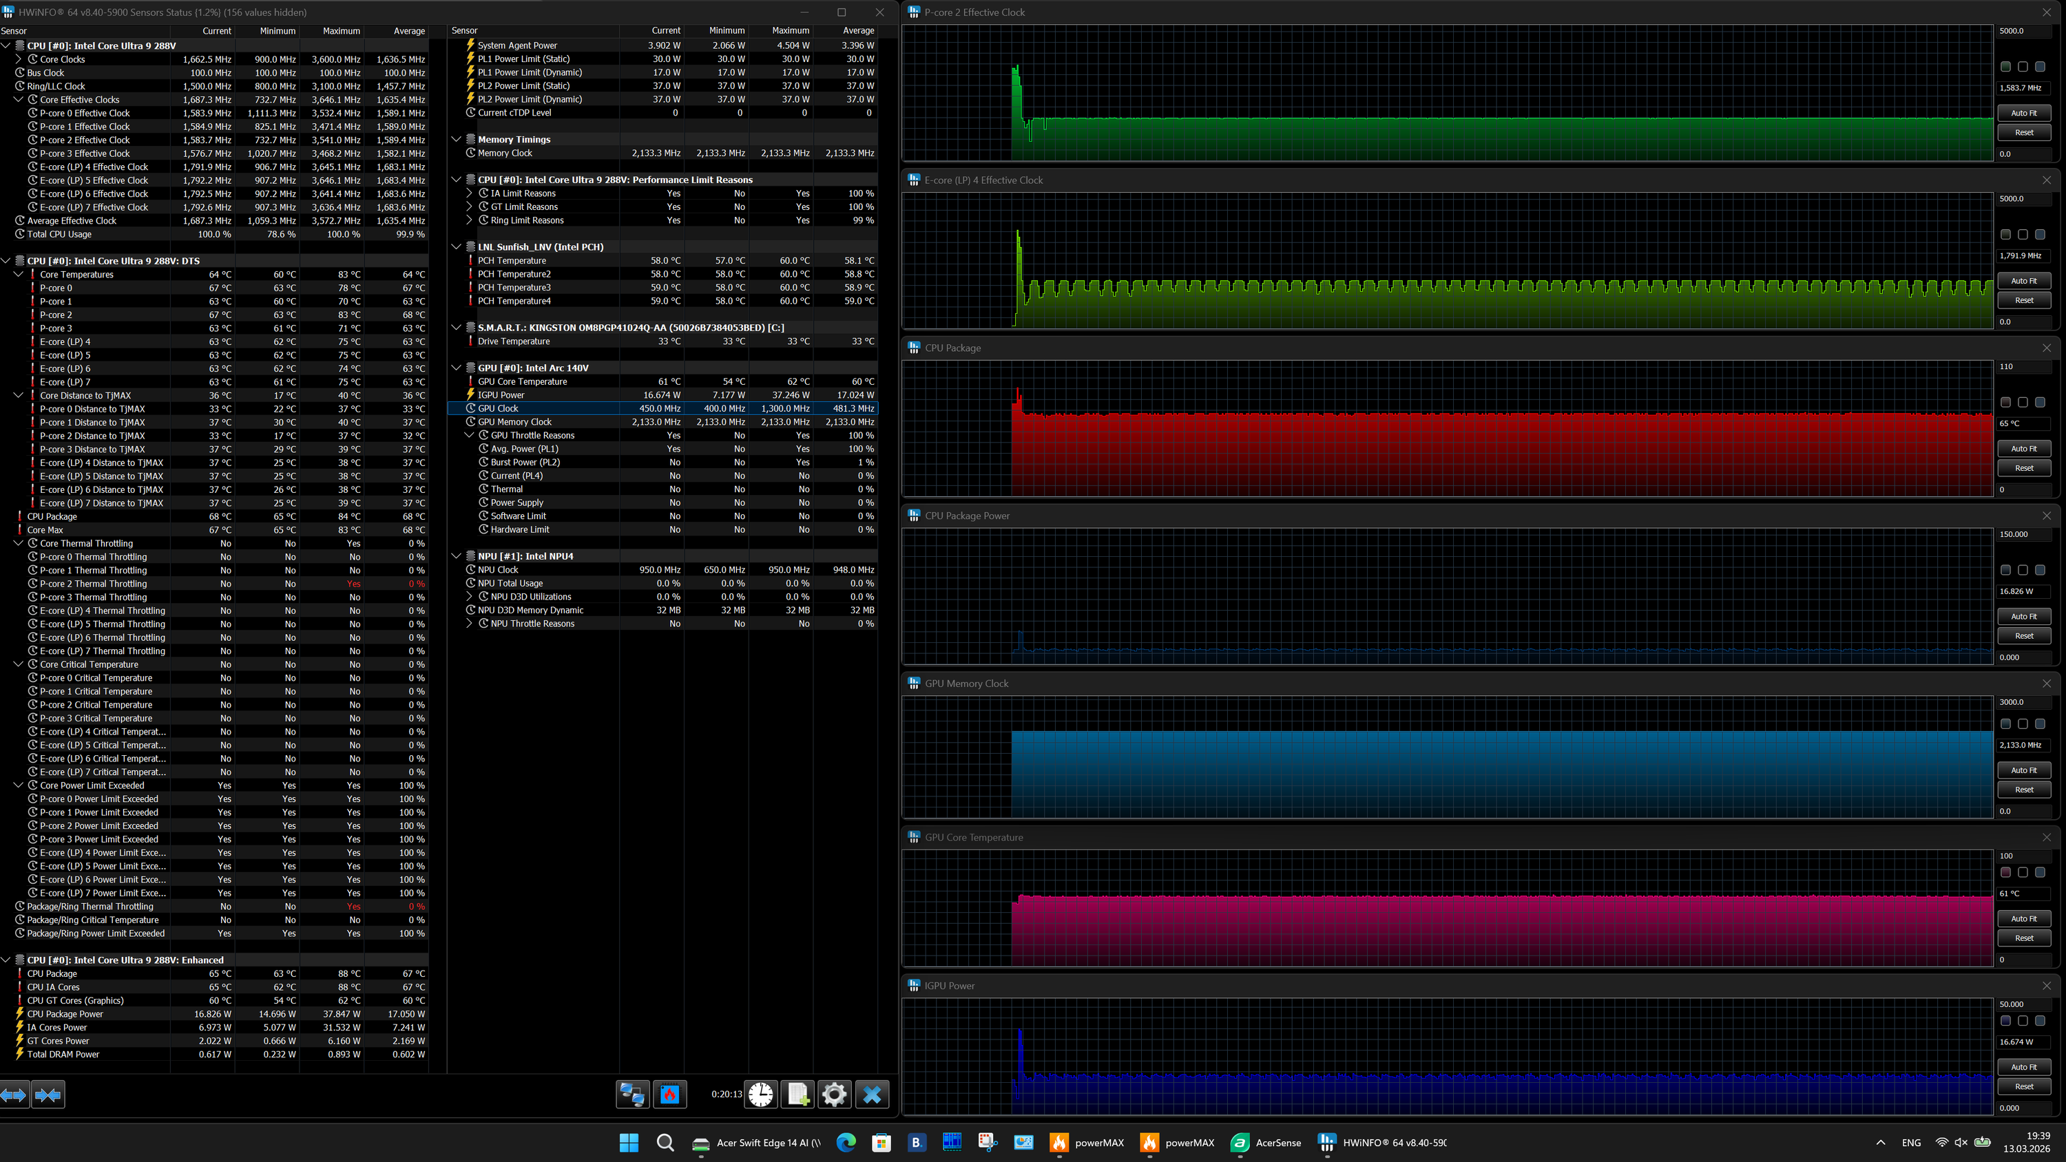Click Auto Fit in CPU Package graph
The width and height of the screenshot is (2066, 1162).
click(2023, 448)
